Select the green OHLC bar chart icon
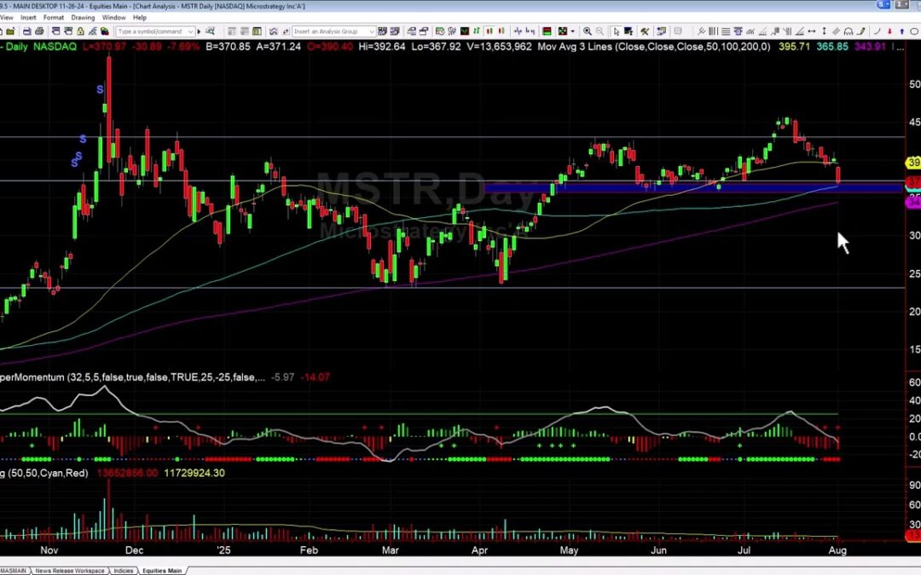The image size is (921, 575). [477, 32]
